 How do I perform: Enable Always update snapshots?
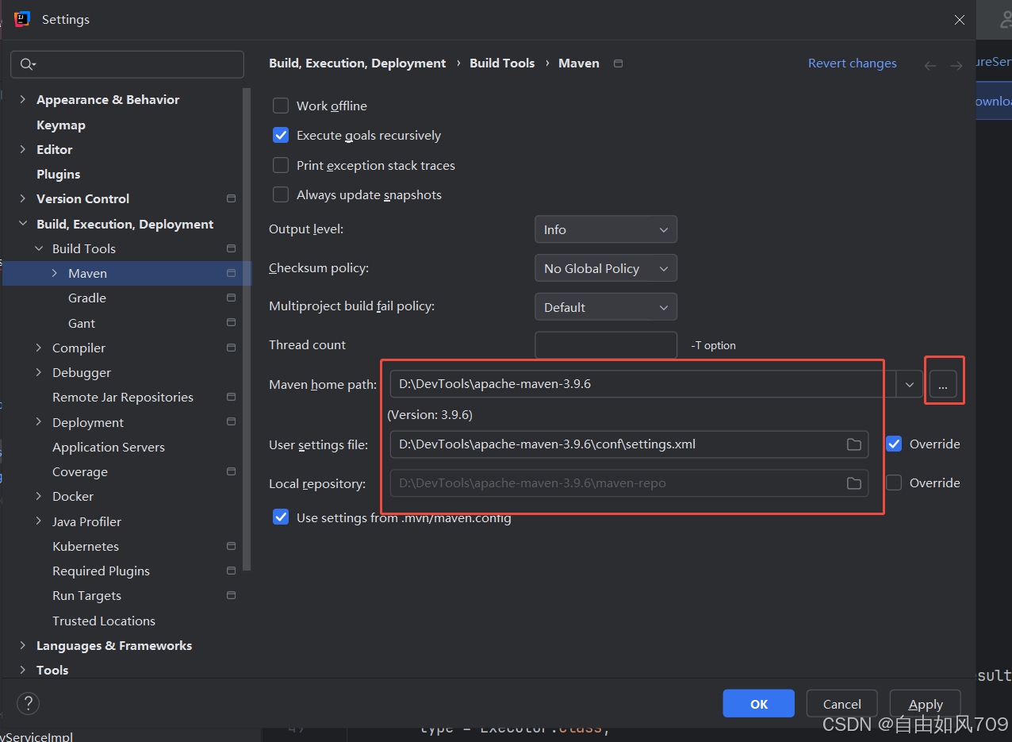point(281,194)
